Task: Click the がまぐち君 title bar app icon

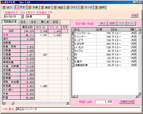Action: (2, 2)
